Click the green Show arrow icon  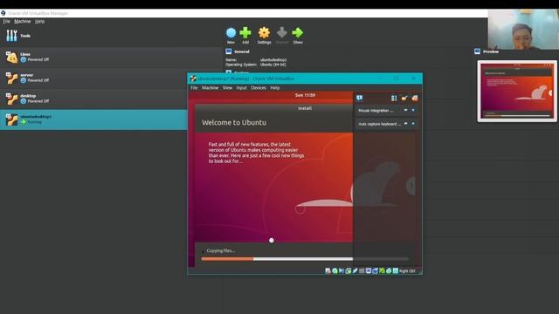tap(298, 33)
